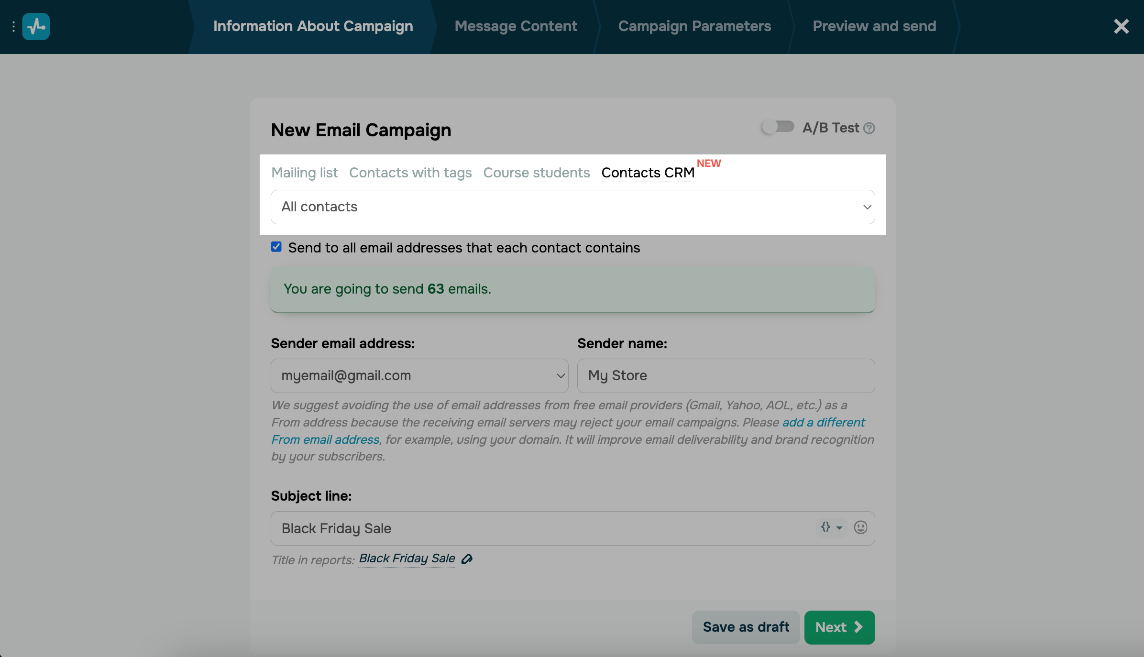Click the SendPulse logo icon

click(36, 27)
